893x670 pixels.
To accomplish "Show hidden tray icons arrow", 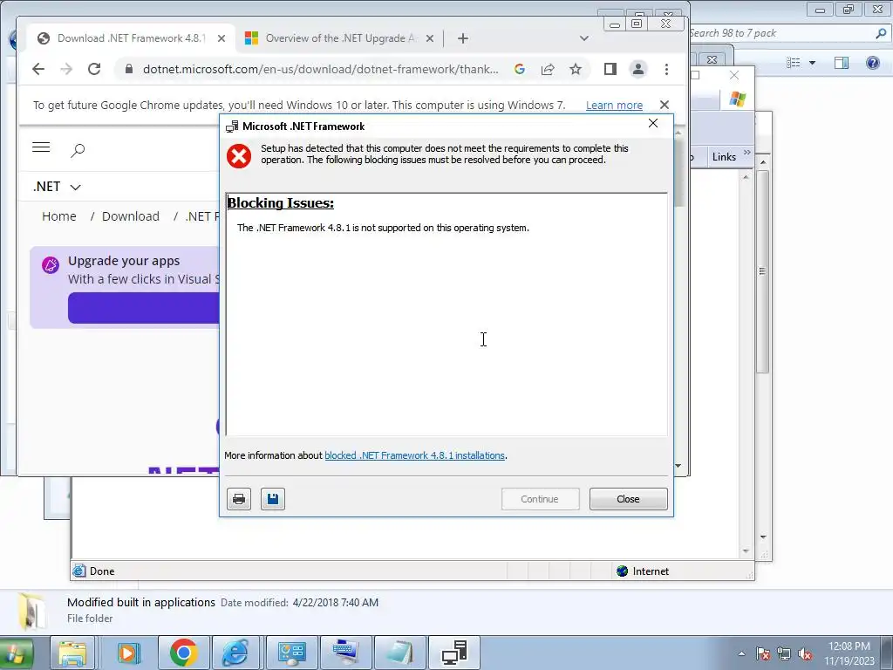I will click(x=741, y=653).
